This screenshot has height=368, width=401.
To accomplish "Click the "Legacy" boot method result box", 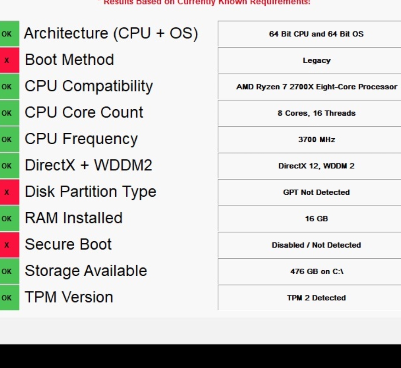I will 316,60.
